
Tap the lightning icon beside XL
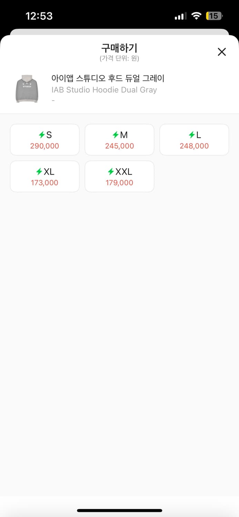(x=39, y=172)
